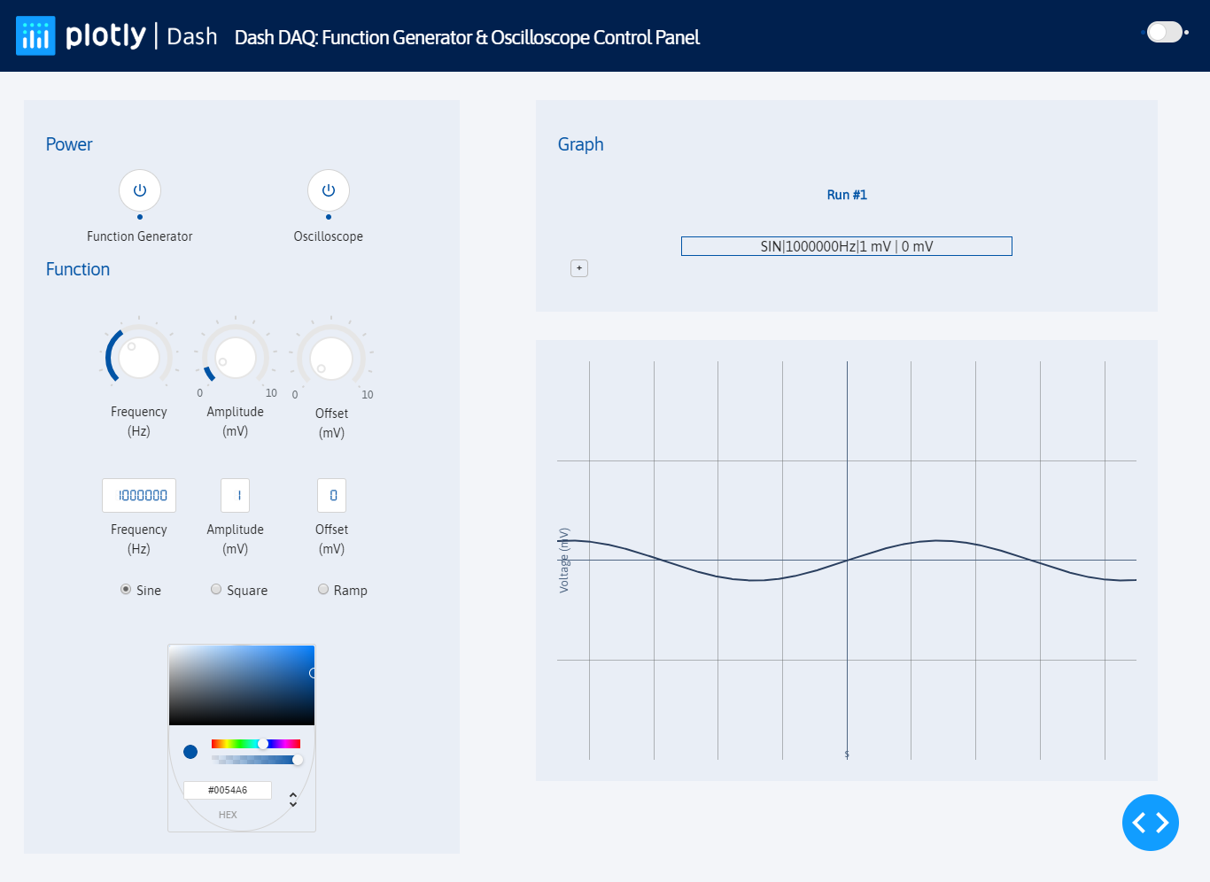The height and width of the screenshot is (882, 1210).
Task: Switch color format with up-down arrows
Action: coord(293,799)
